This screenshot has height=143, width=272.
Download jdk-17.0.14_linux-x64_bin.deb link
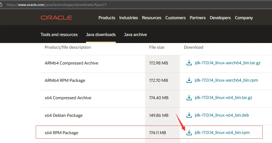[x=221, y=115]
